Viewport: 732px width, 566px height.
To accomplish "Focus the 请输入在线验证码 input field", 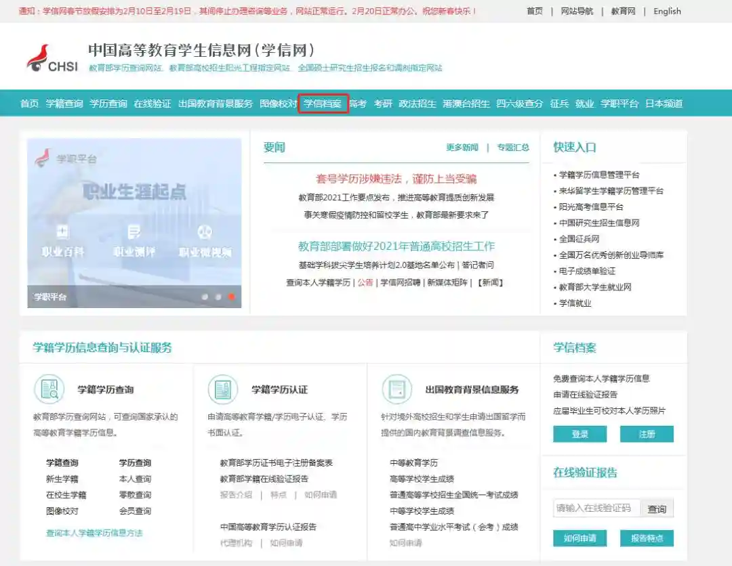I will pos(596,508).
